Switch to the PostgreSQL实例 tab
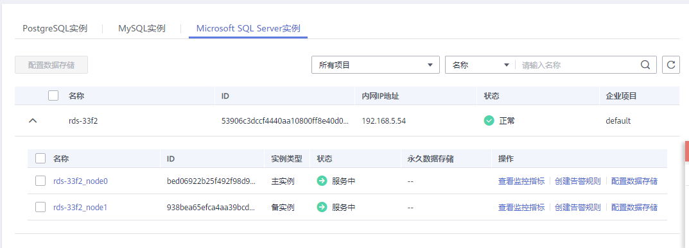The width and height of the screenshot is (689, 248). [x=55, y=29]
